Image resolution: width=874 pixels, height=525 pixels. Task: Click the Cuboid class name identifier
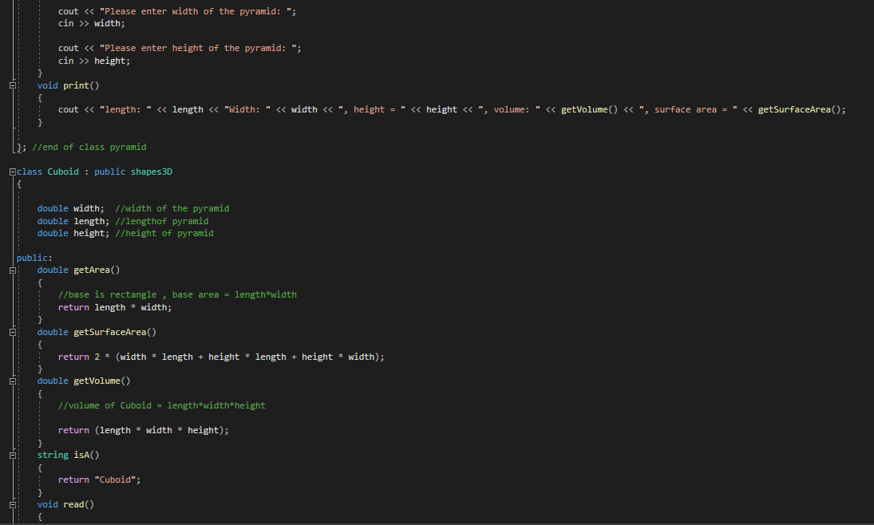pos(62,171)
